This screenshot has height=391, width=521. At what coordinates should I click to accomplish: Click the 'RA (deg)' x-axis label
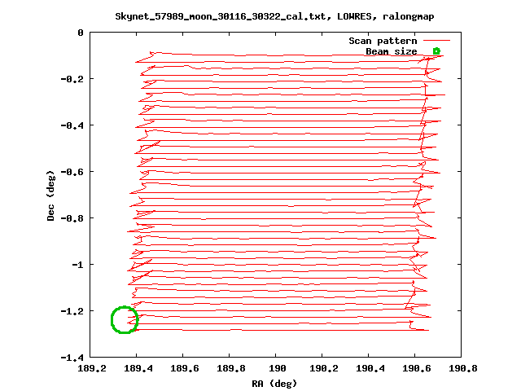coord(274,384)
